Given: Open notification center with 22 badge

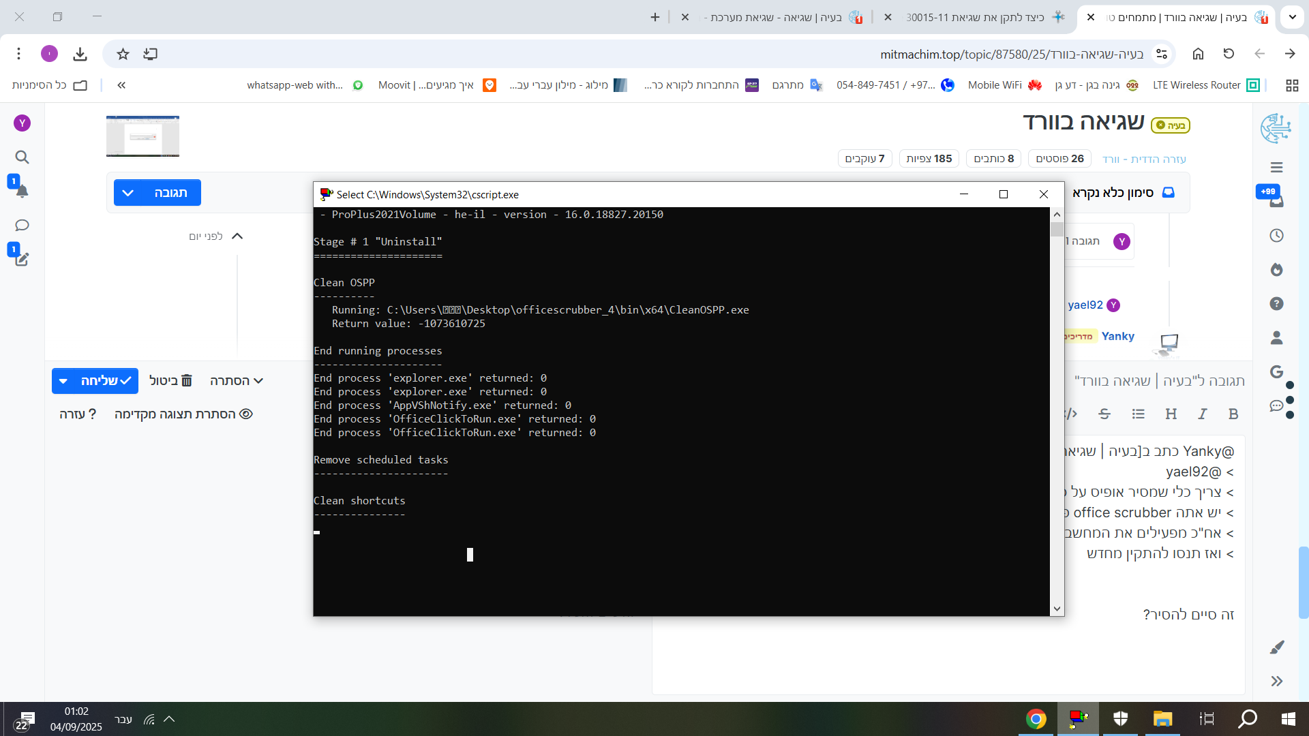Looking at the screenshot, I should pos(25,720).
